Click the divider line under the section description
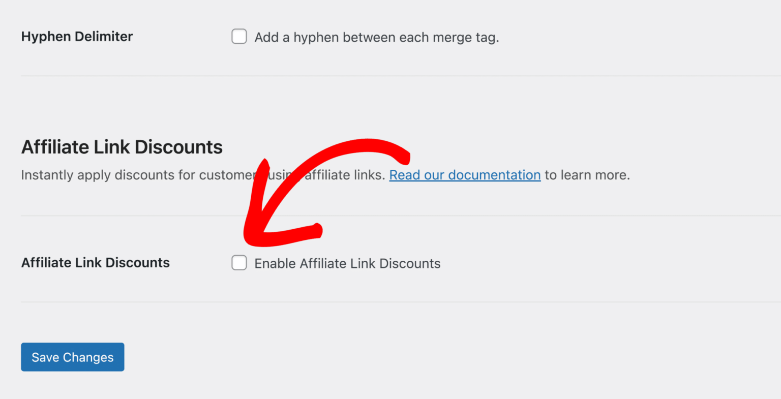 click(401, 216)
